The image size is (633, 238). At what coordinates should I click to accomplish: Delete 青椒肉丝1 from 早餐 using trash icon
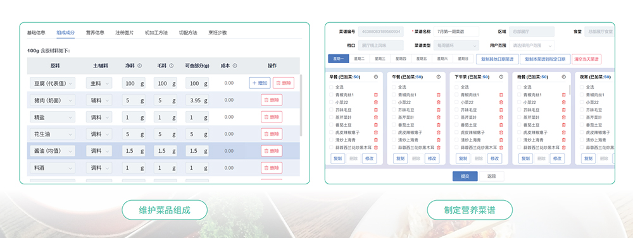point(376,95)
